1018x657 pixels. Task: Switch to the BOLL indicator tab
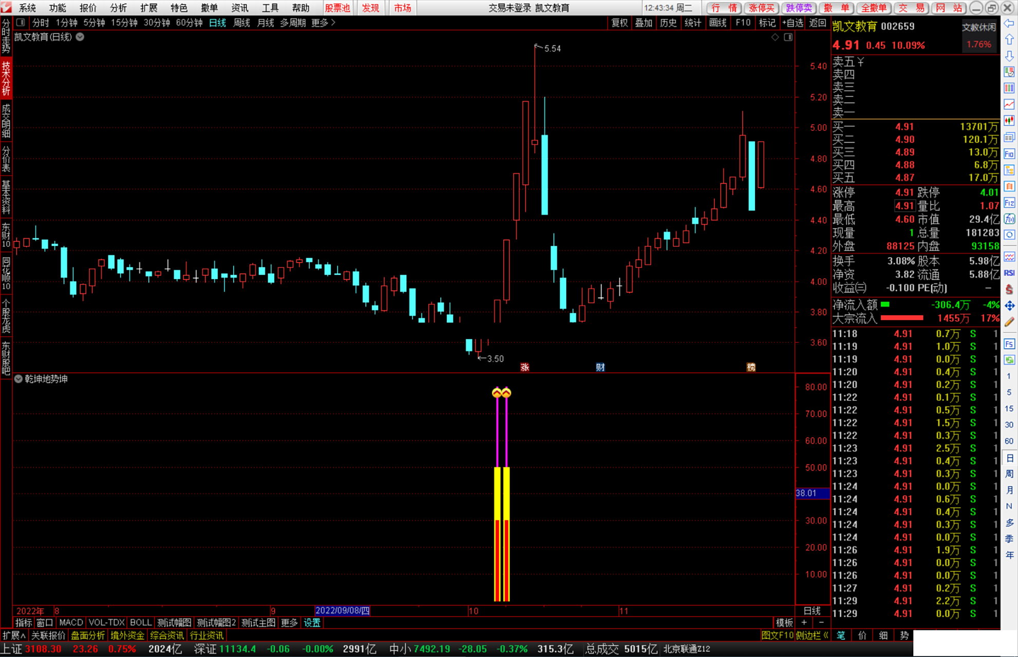click(x=141, y=623)
